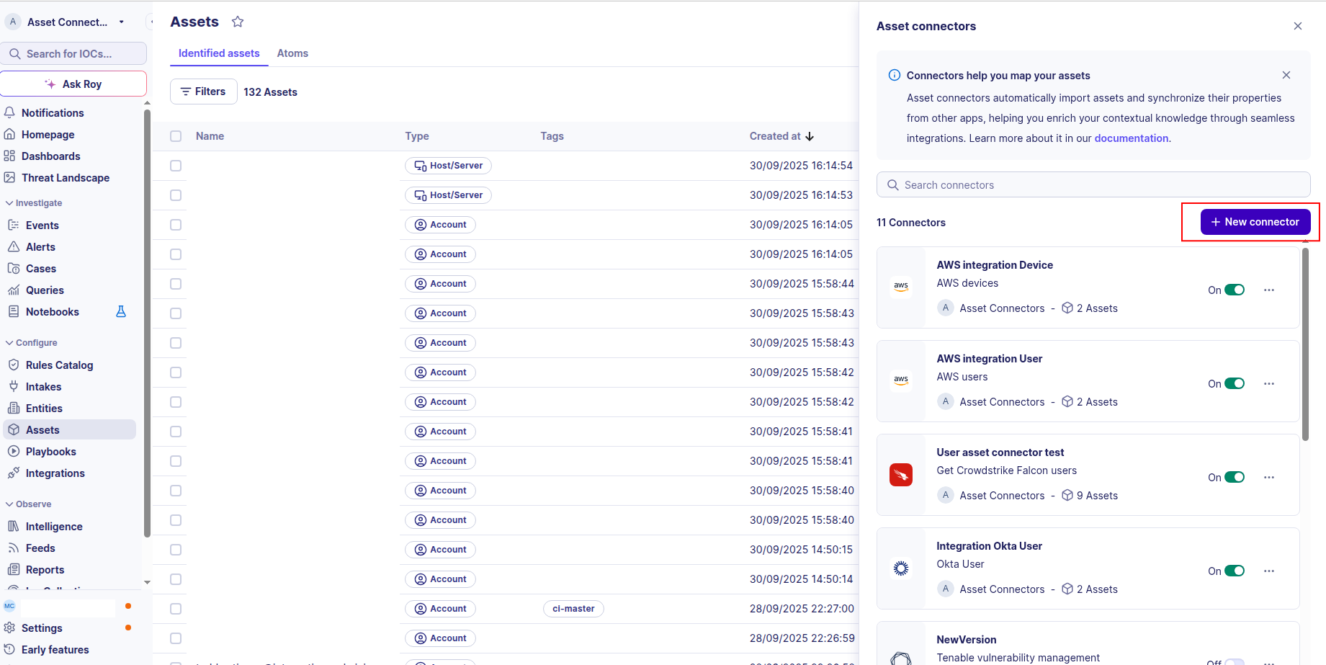
Task: Open the Playbooks page in the sidebar
Action: [x=50, y=452]
